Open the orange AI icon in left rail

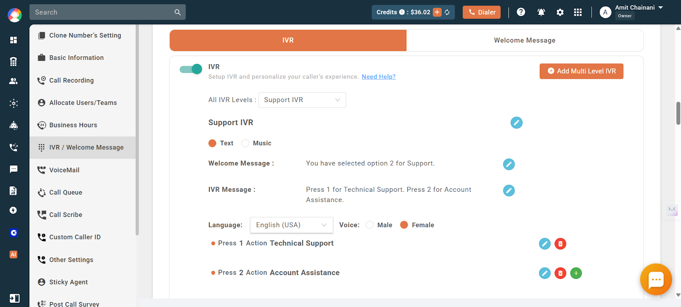(x=14, y=254)
